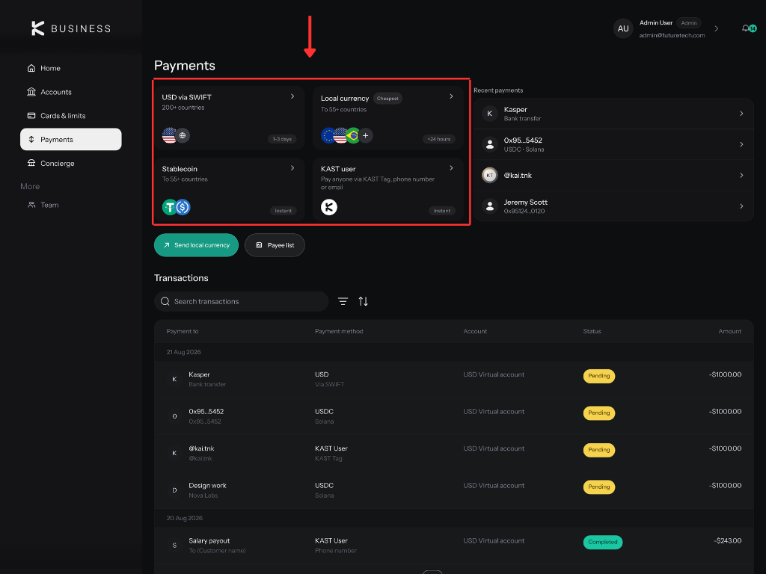The width and height of the screenshot is (766, 574).
Task: Click the KAST Business logo
Action: click(71, 28)
